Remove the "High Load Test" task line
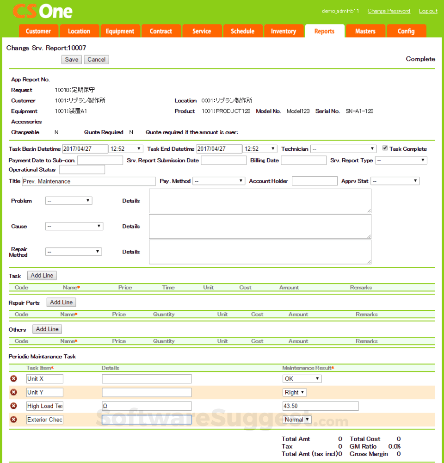 pyautogui.click(x=13, y=406)
